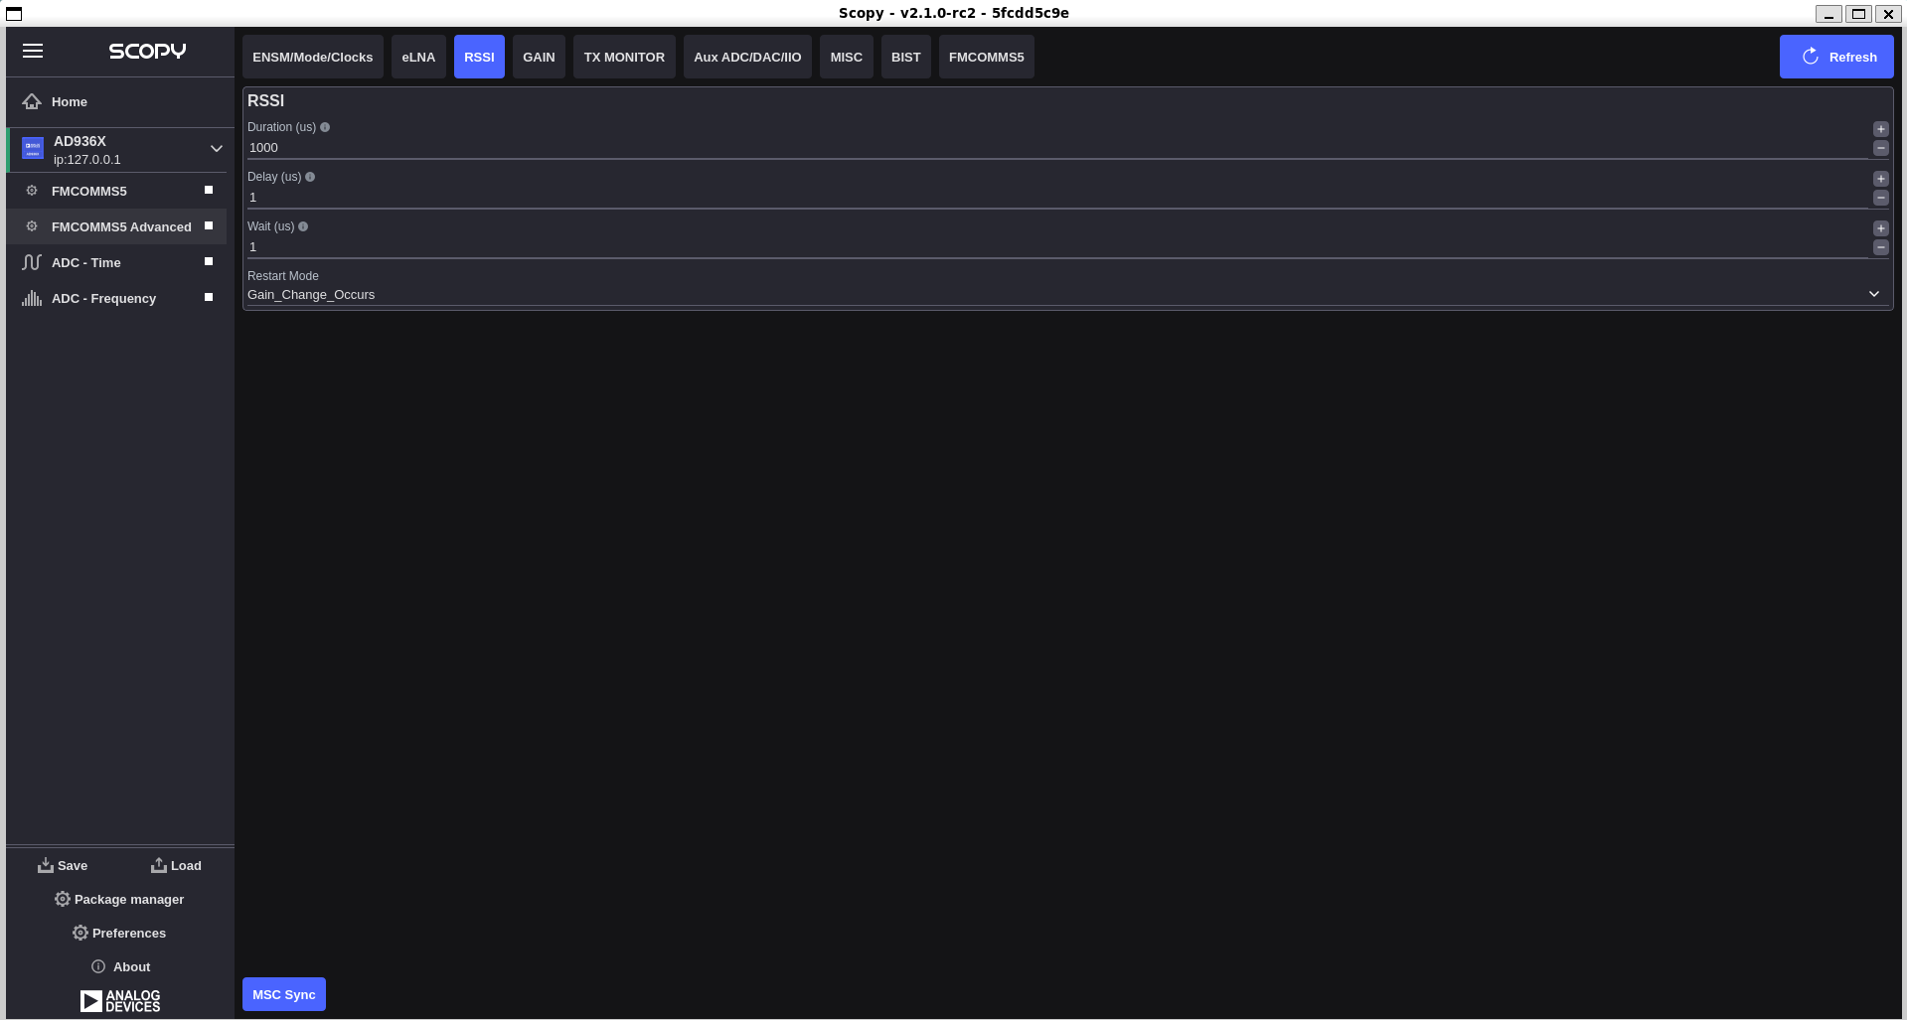Click the FMCOMMS5 gear icon
The image size is (1907, 1020).
click(32, 191)
